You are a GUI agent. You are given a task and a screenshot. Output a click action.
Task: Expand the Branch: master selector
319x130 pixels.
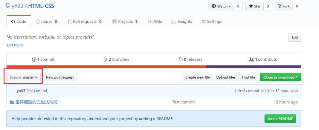pos(24,77)
